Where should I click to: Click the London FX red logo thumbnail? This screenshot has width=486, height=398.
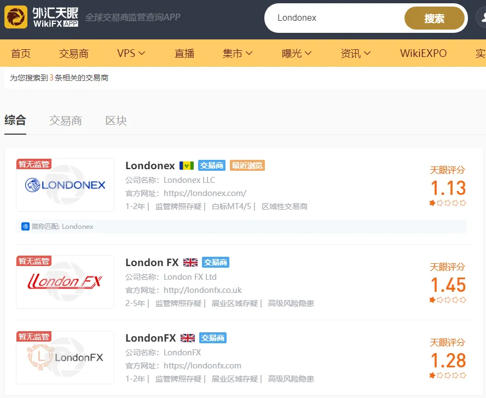65,282
